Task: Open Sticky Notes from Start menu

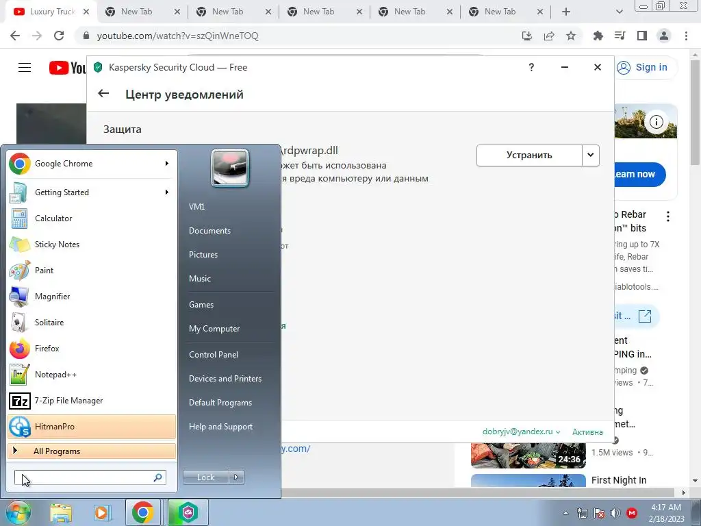Action: 92,245
